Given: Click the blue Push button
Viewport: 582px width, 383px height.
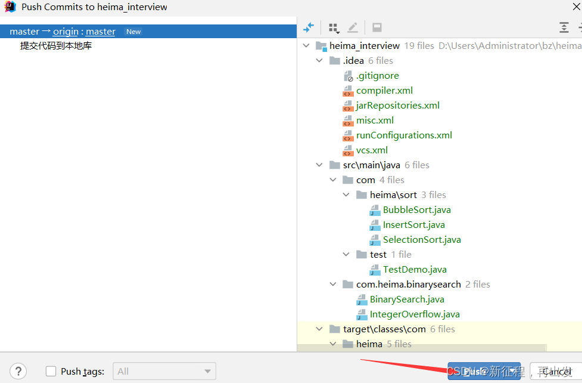Looking at the screenshot, I should [484, 371].
